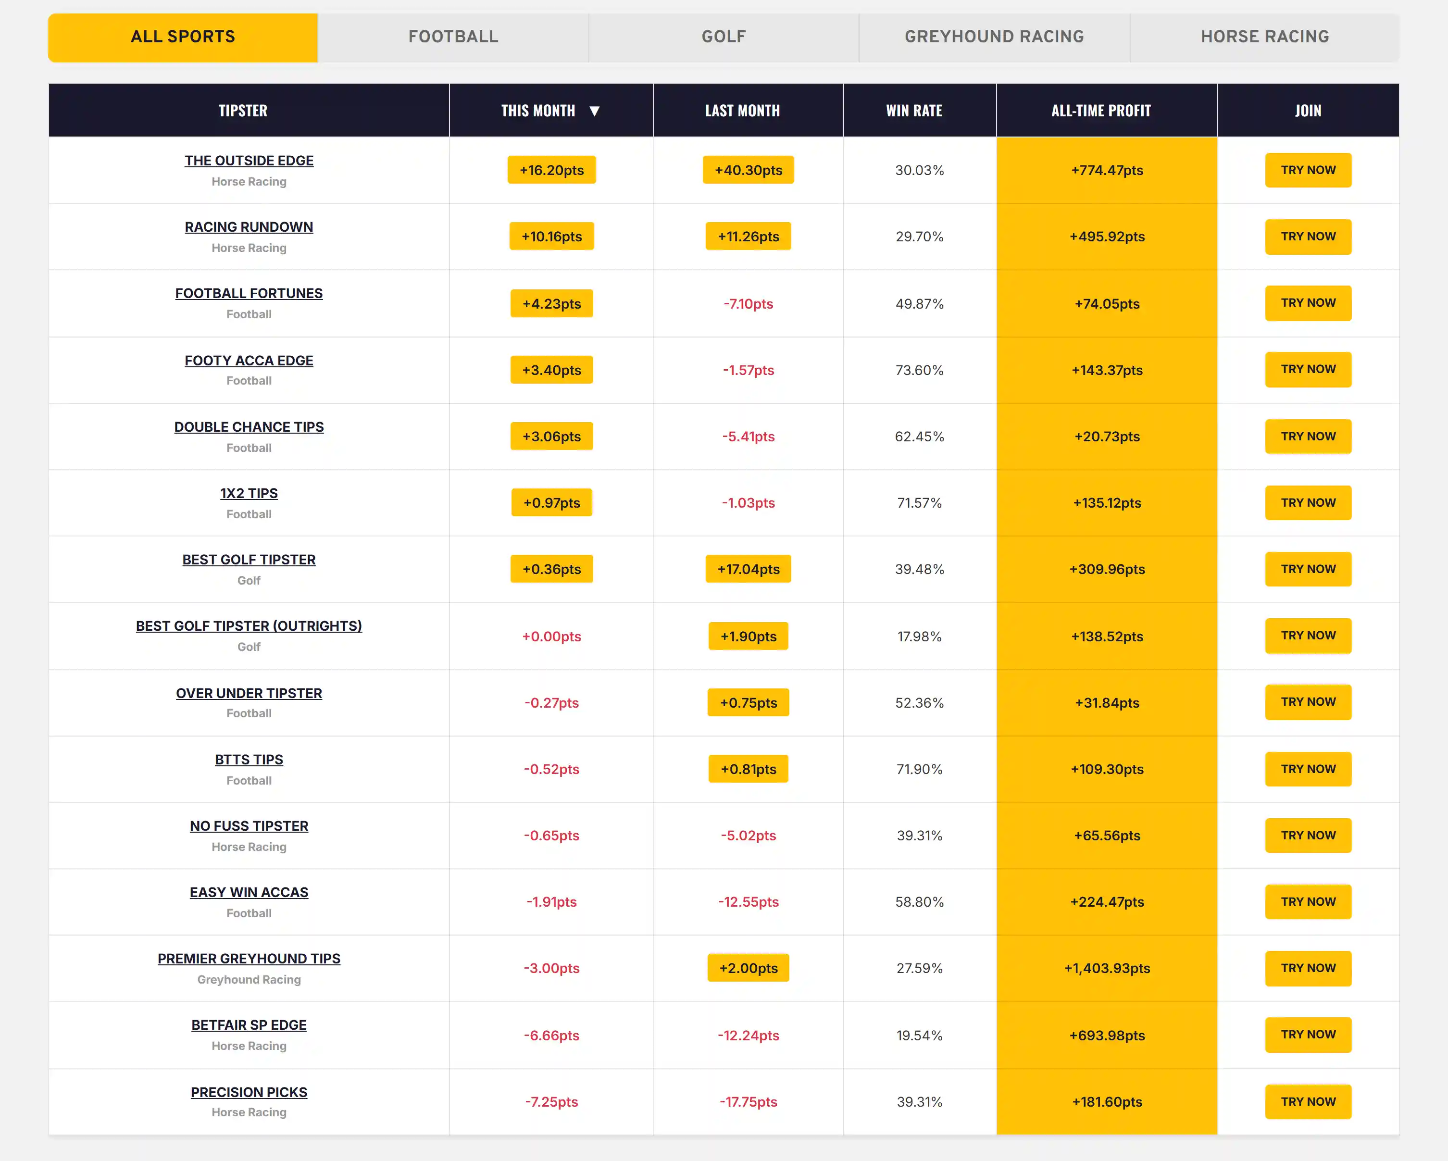Click Try Now for Precision Picks
Viewport: 1448px width, 1161px height.
(1308, 1102)
